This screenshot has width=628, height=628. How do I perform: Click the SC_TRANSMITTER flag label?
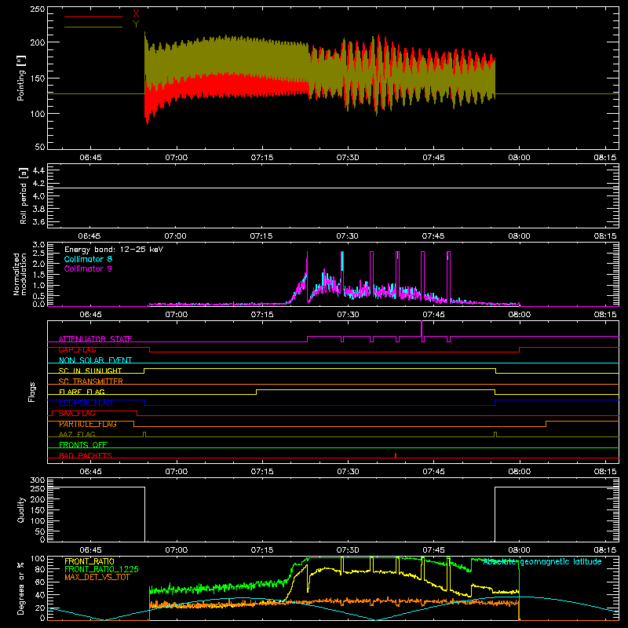(x=91, y=382)
